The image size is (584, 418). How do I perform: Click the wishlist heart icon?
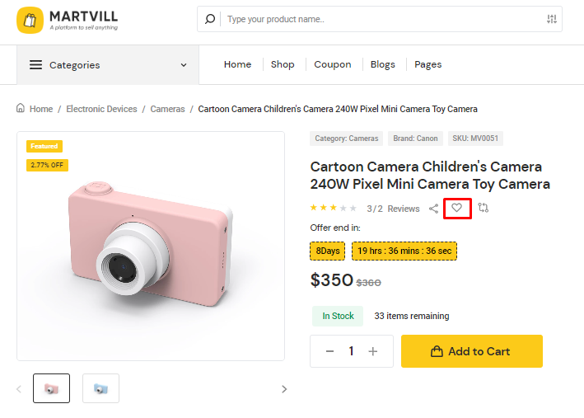click(x=457, y=209)
